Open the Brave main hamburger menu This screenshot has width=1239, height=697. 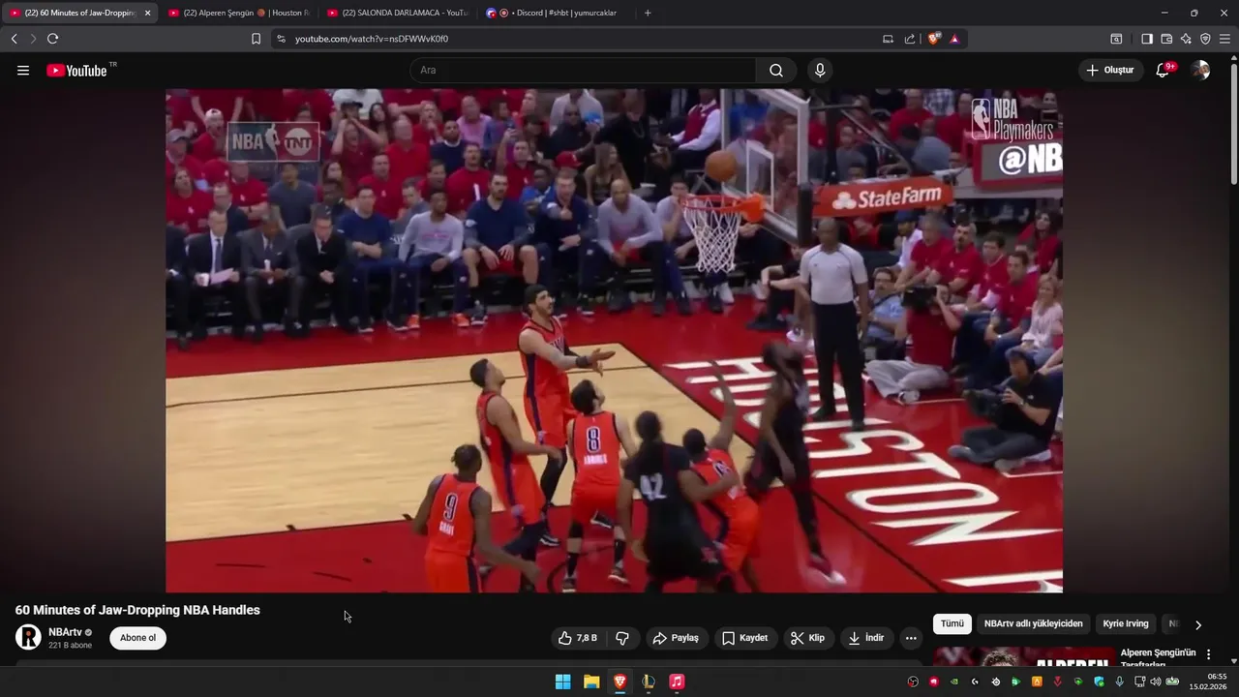(x=1225, y=39)
